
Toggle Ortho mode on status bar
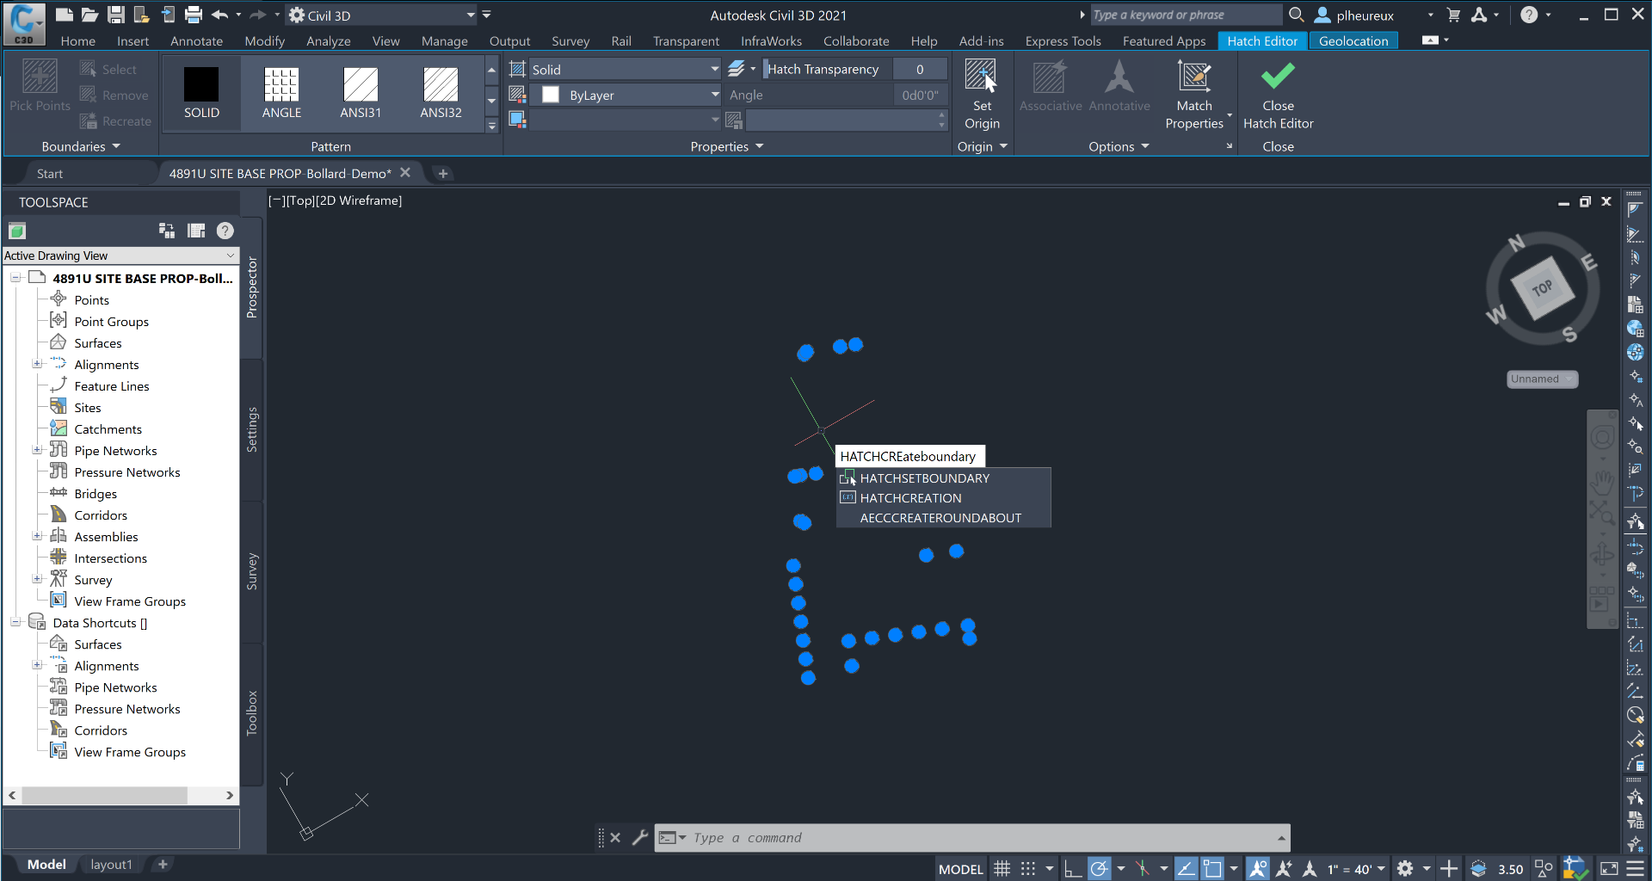pos(1072,869)
